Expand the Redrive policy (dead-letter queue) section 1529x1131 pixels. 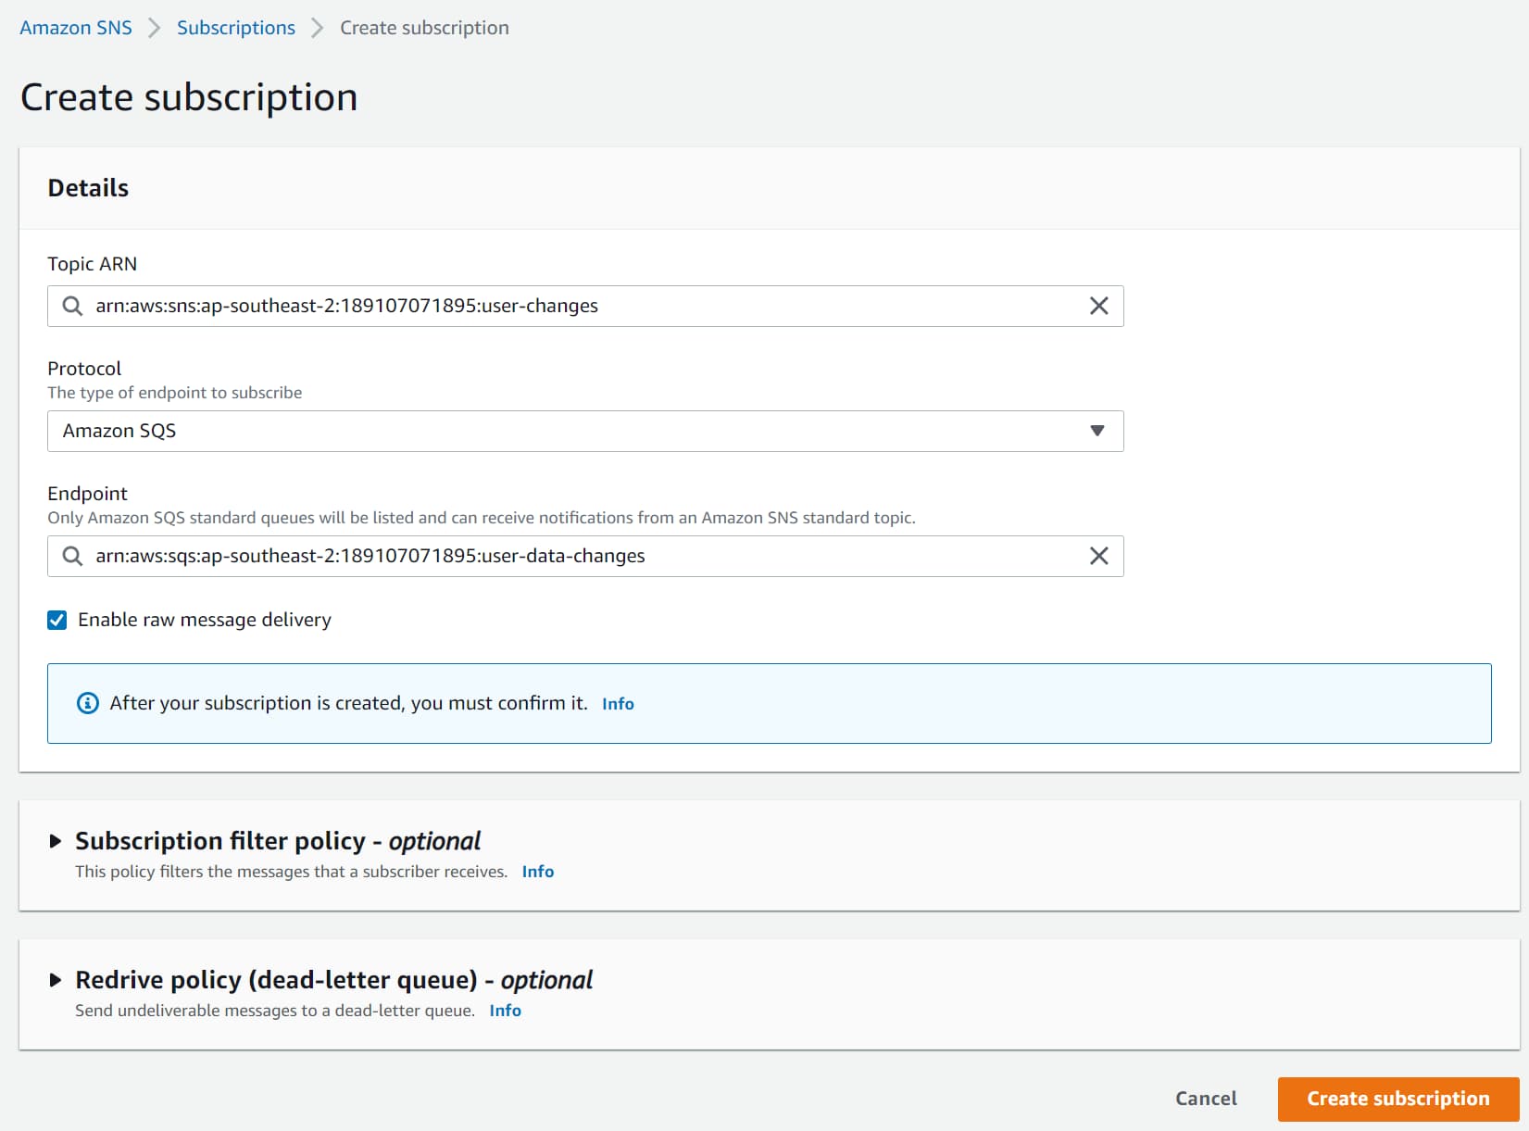(x=56, y=980)
